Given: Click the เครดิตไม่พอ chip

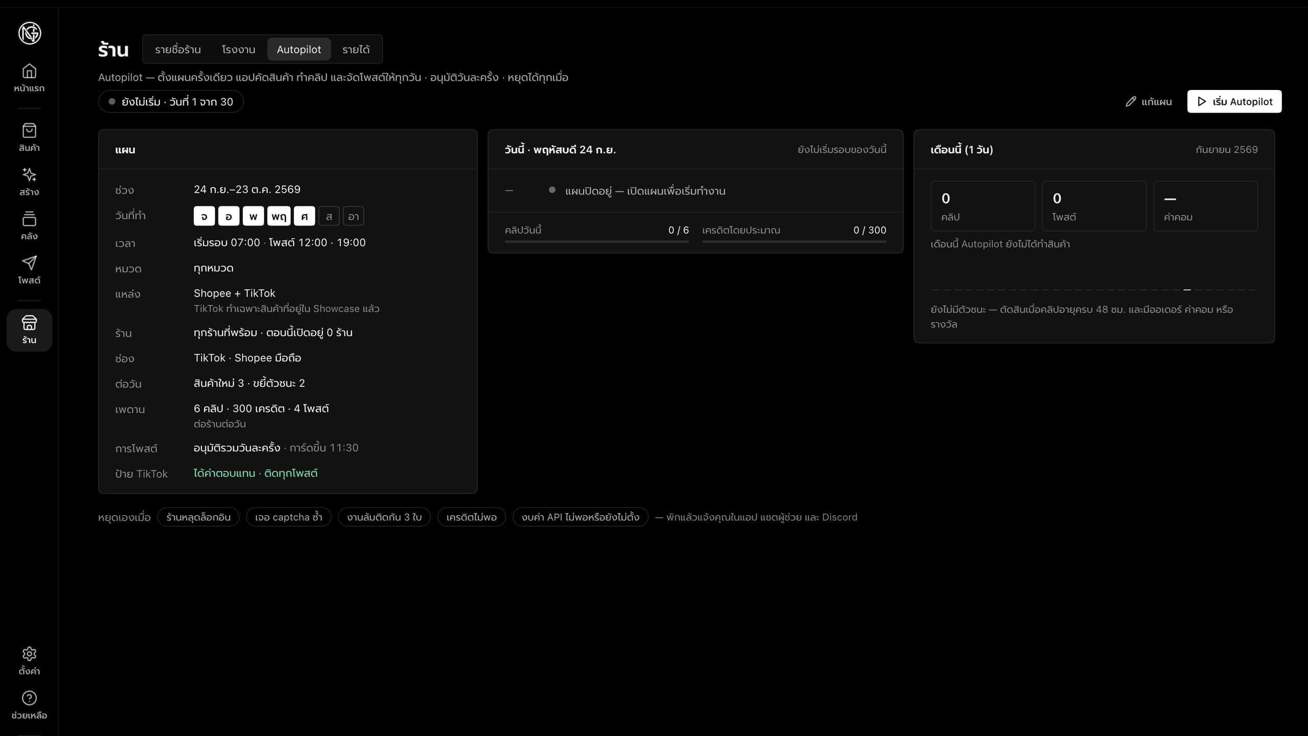Looking at the screenshot, I should coord(471,517).
